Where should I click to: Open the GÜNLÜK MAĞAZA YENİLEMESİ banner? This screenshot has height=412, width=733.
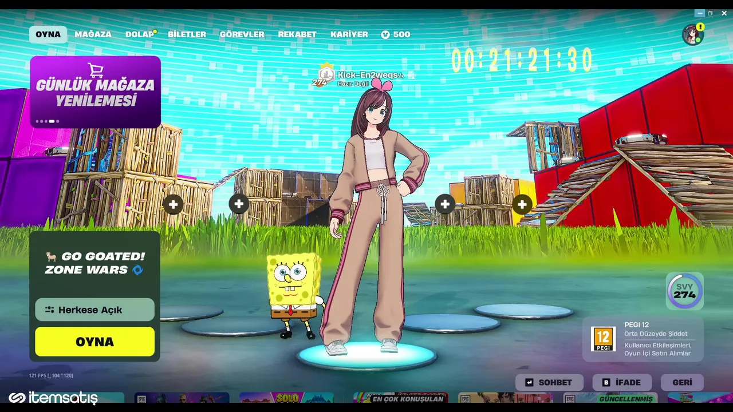coord(95,92)
